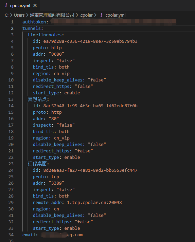The width and height of the screenshot is (195, 242).
Task: Click start_type enable on line 12
Action: [56, 93]
